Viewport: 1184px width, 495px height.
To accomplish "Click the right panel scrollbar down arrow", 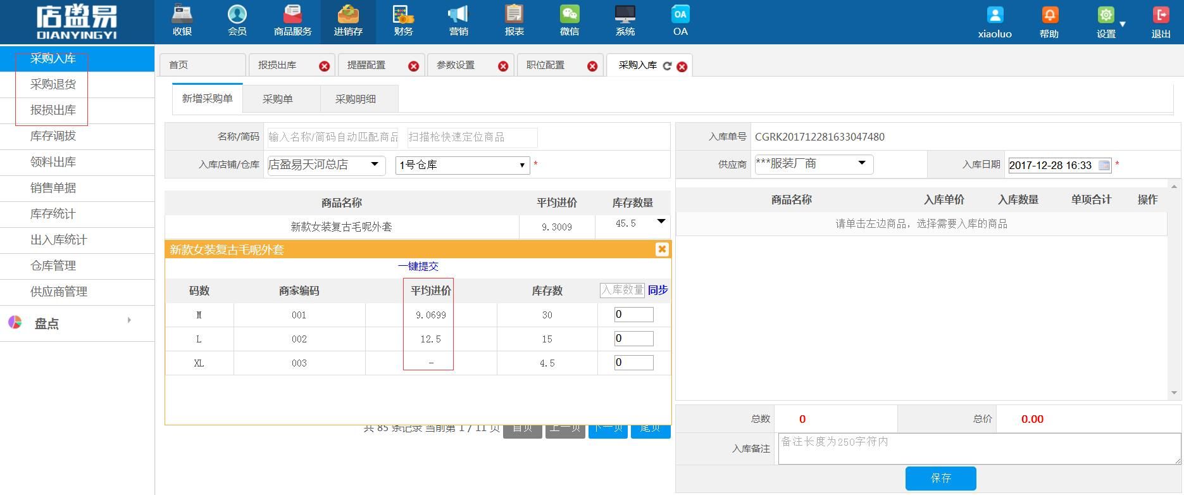I will (x=1174, y=393).
